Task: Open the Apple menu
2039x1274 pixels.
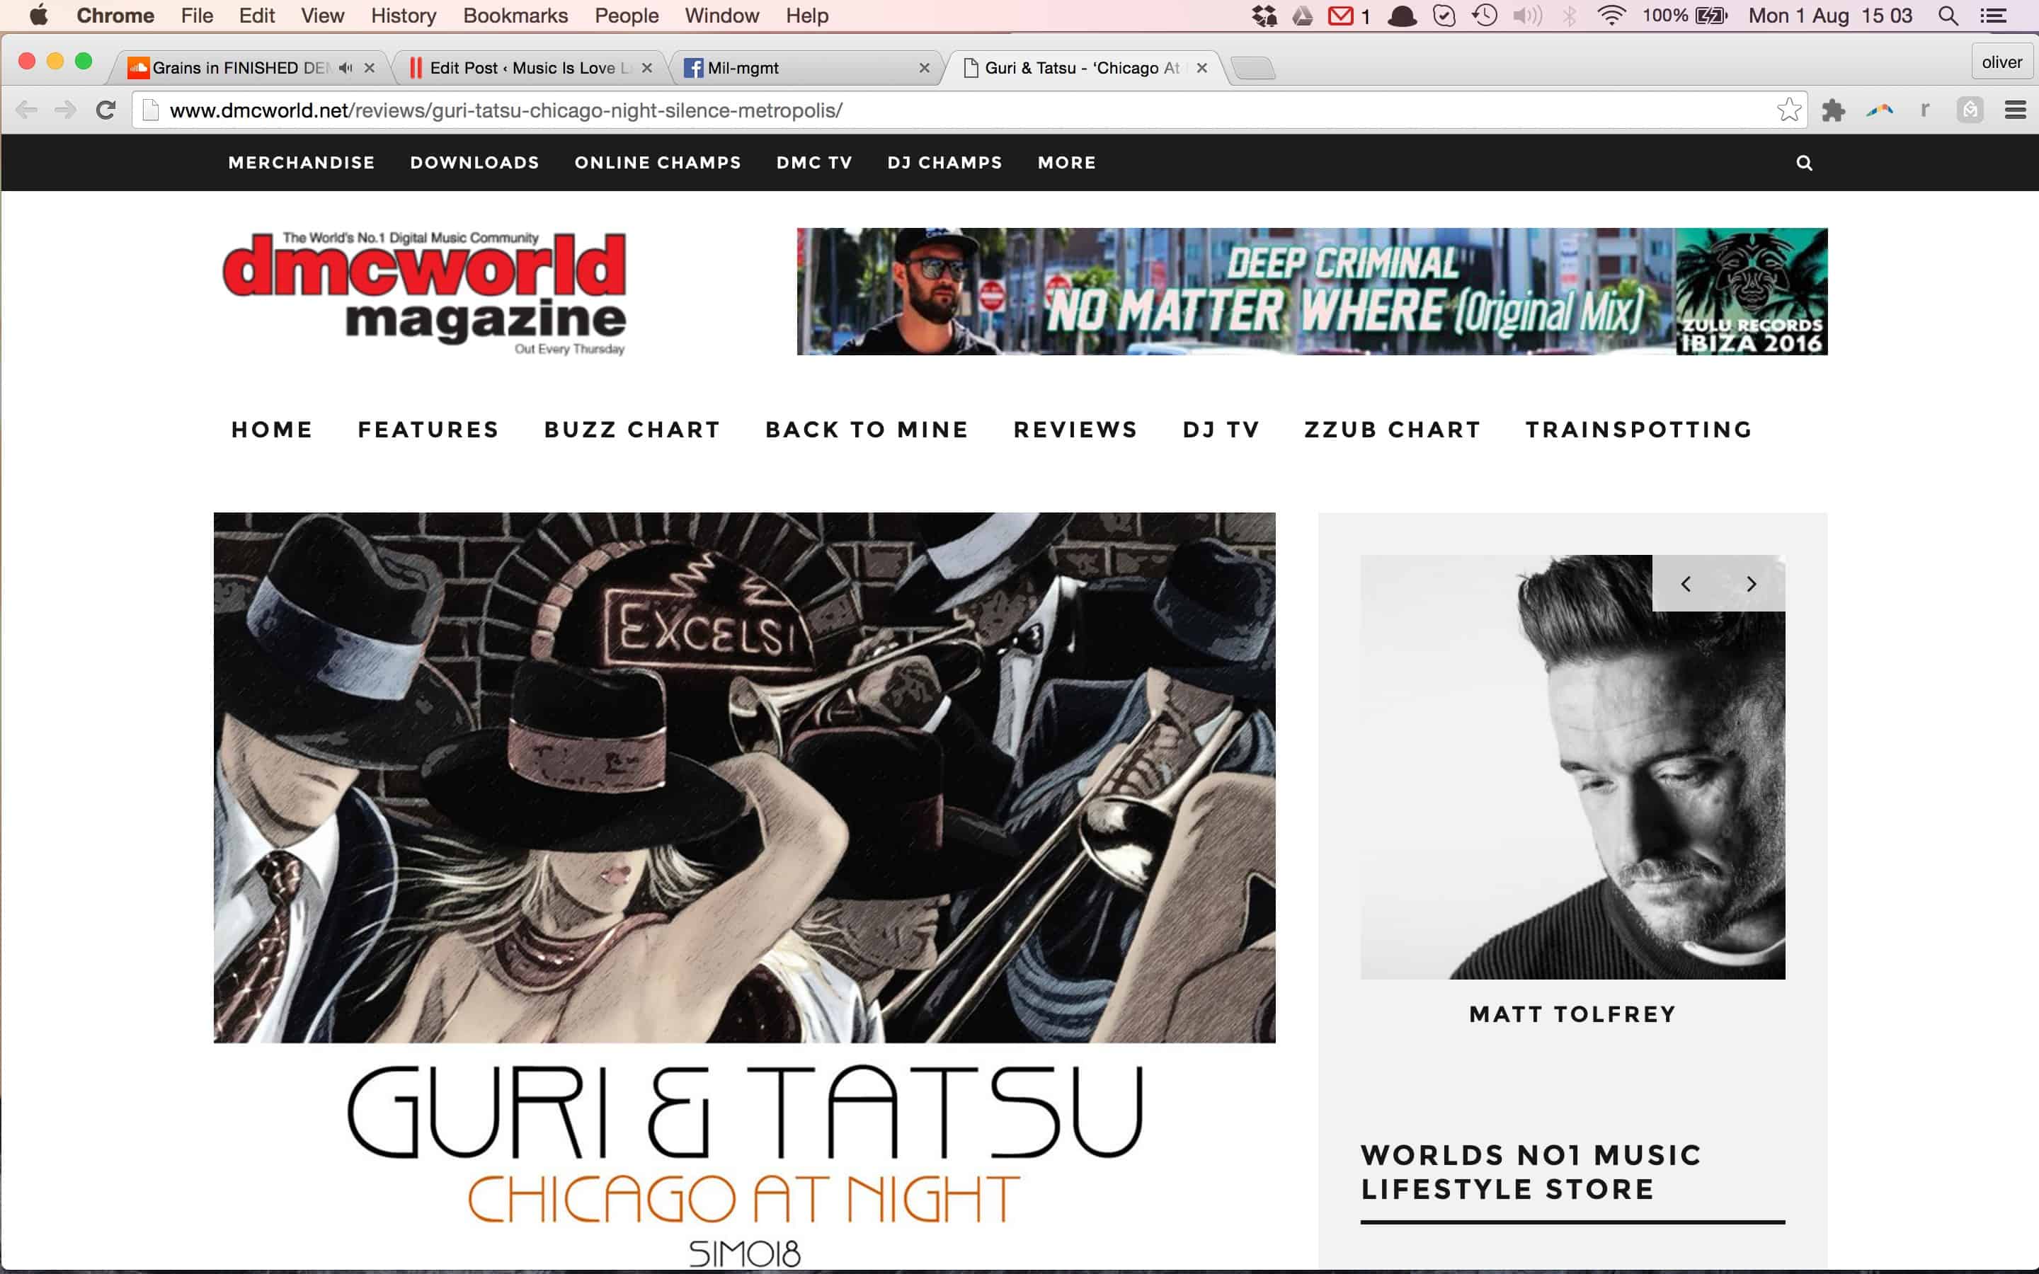Action: (39, 15)
